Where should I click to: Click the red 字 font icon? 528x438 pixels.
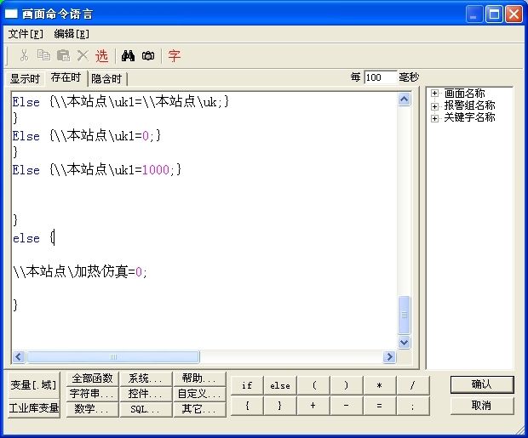click(x=175, y=56)
